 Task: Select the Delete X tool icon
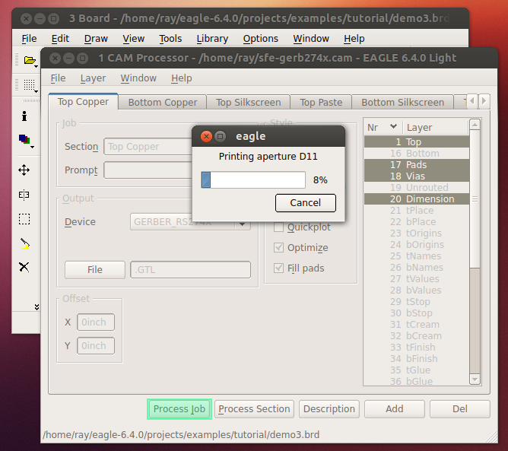24,267
